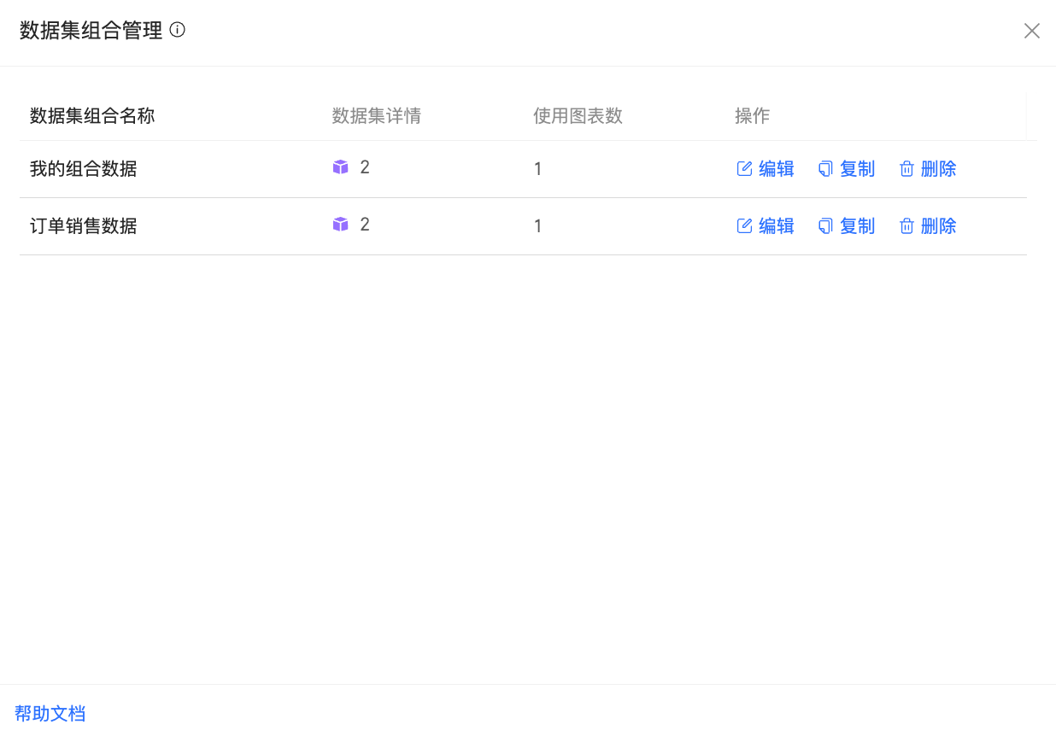Edit the 订单销售数据 combination
Viewport: 1056px width, 748px height.
coord(766,226)
